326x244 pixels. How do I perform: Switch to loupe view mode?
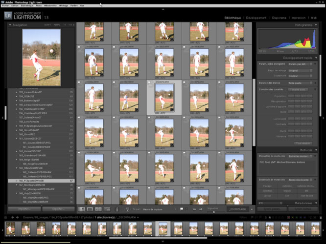tap(89, 209)
